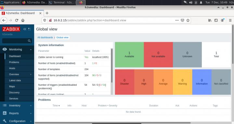Viewport: 234px width, 124px height.
Task: Follow the All dashboards breadcrumb link
Action: point(45,37)
